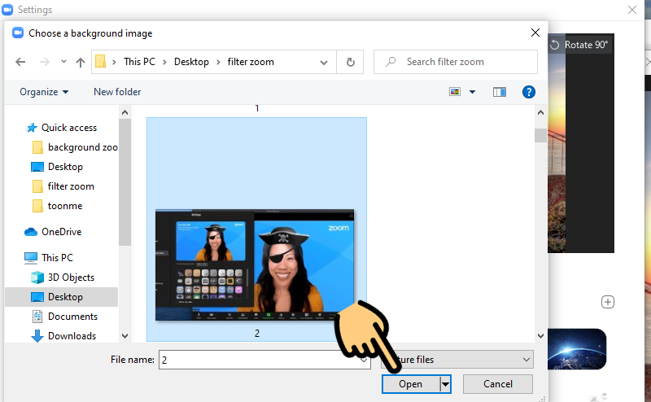Select Downloads in navigation pane
Image resolution: width=651 pixels, height=402 pixels.
pyautogui.click(x=72, y=336)
